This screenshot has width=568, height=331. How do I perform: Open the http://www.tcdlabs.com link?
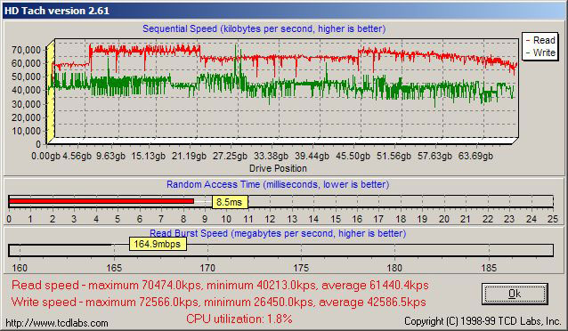(57, 323)
